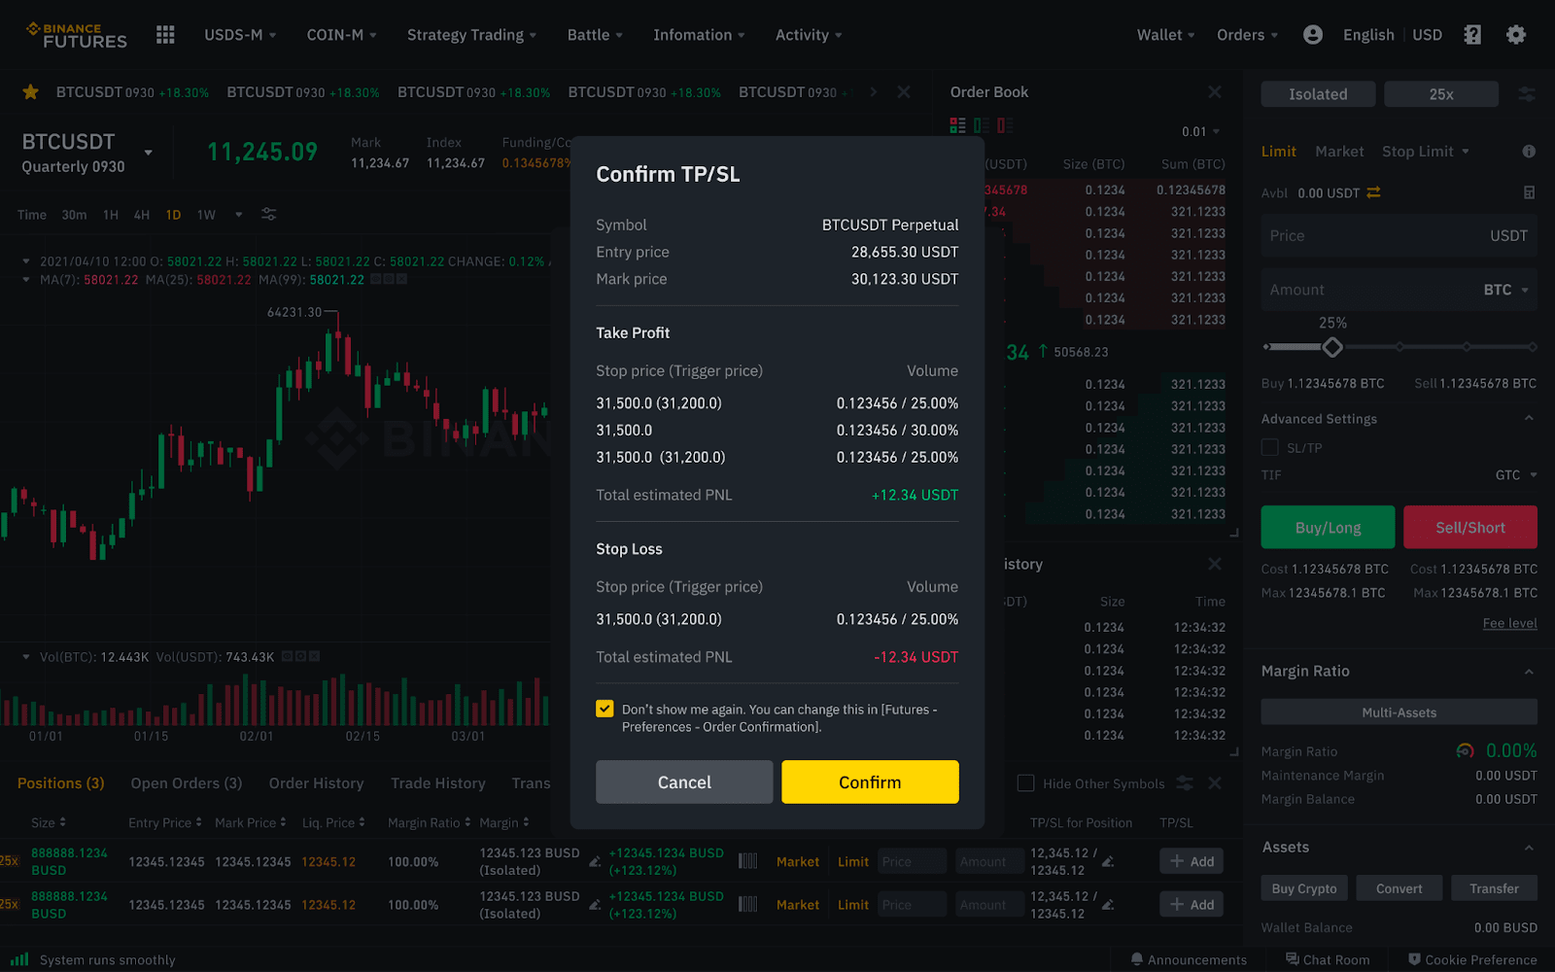
Task: Select asks-only order book view icon
Action: 1005,125
